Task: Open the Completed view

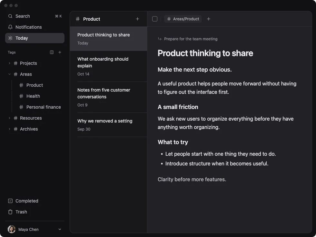Action: (35, 201)
